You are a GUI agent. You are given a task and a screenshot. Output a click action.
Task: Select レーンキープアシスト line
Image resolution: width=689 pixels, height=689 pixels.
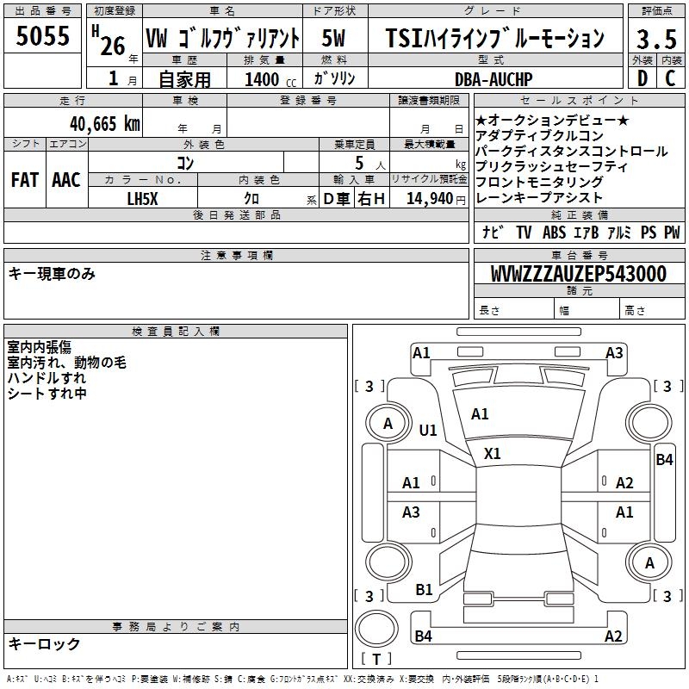[x=539, y=198]
